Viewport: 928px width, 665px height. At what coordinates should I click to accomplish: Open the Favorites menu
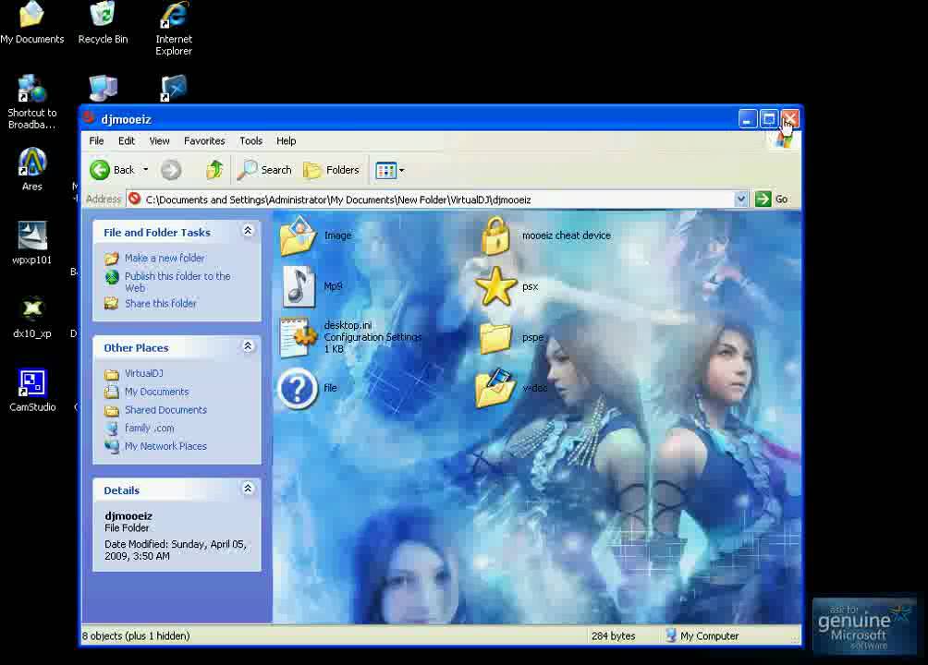coord(204,140)
